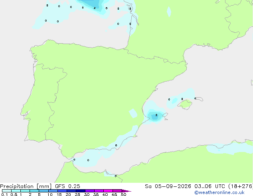This screenshot has height=196, width=253.
Task: Click the legend label '0.1'
Action: [x=4, y=194]
